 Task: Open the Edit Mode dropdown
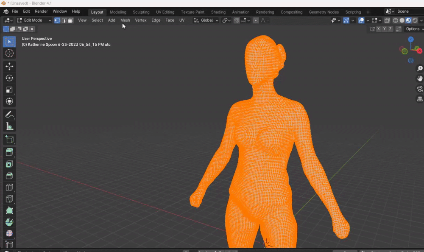point(33,20)
